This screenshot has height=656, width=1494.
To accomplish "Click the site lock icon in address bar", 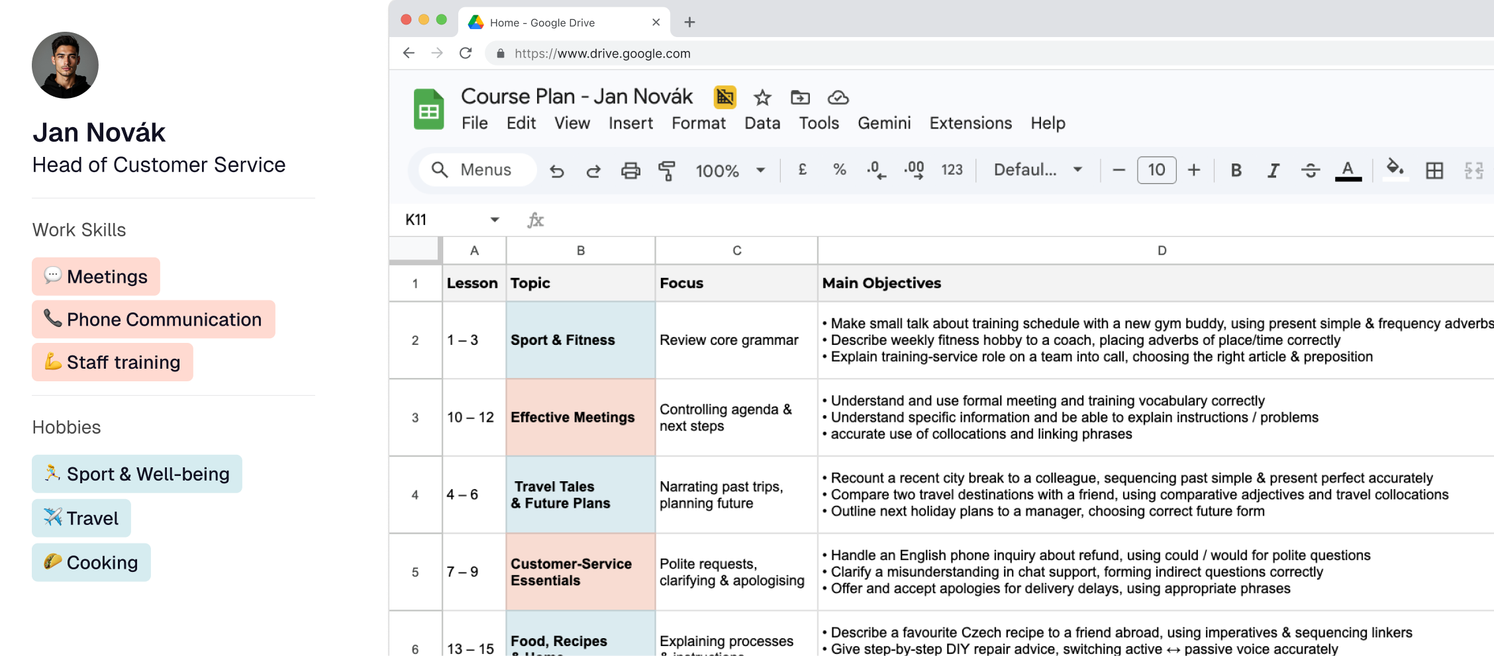I will pos(501,54).
